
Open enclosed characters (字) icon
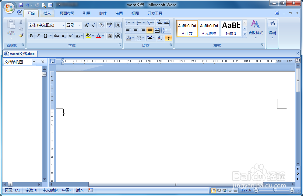[x=118, y=36]
